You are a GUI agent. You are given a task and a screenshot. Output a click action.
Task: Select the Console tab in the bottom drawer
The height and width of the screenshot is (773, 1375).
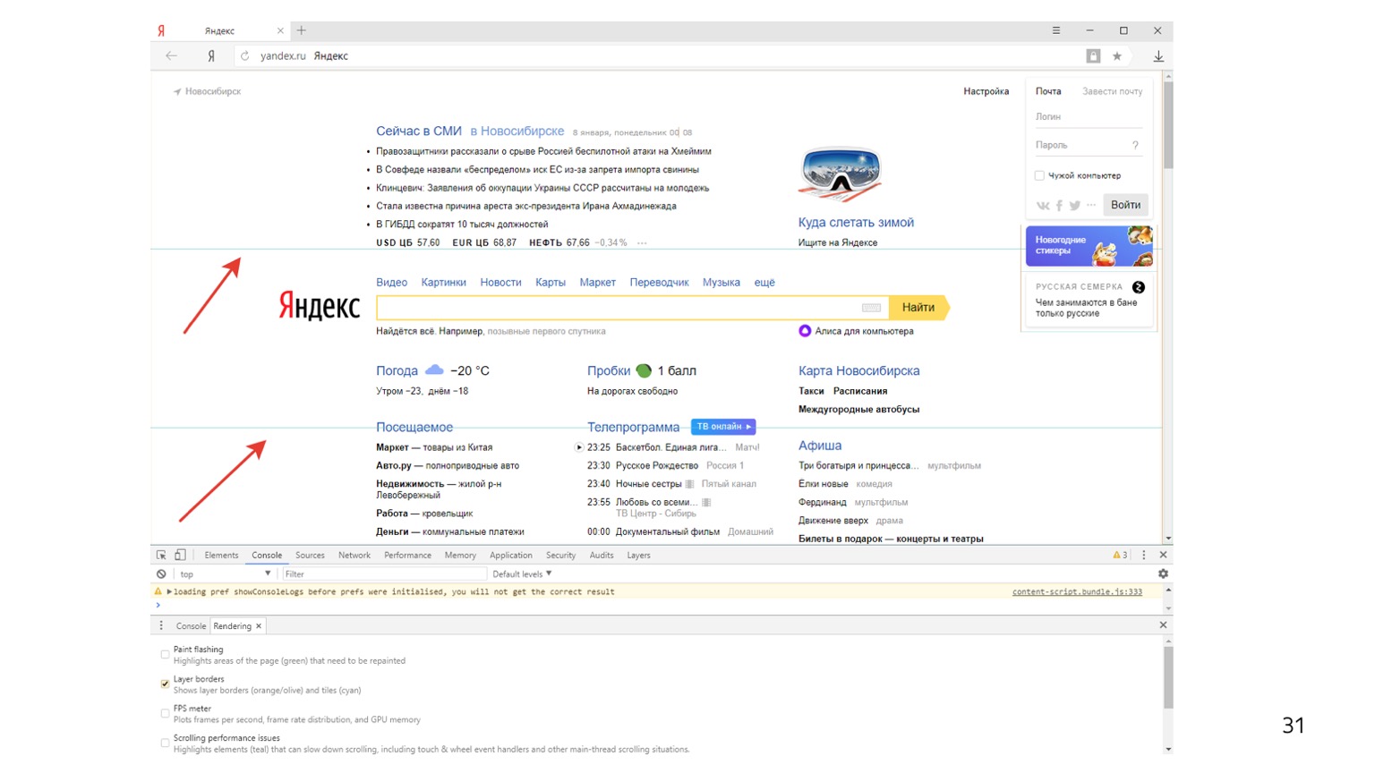coord(191,626)
